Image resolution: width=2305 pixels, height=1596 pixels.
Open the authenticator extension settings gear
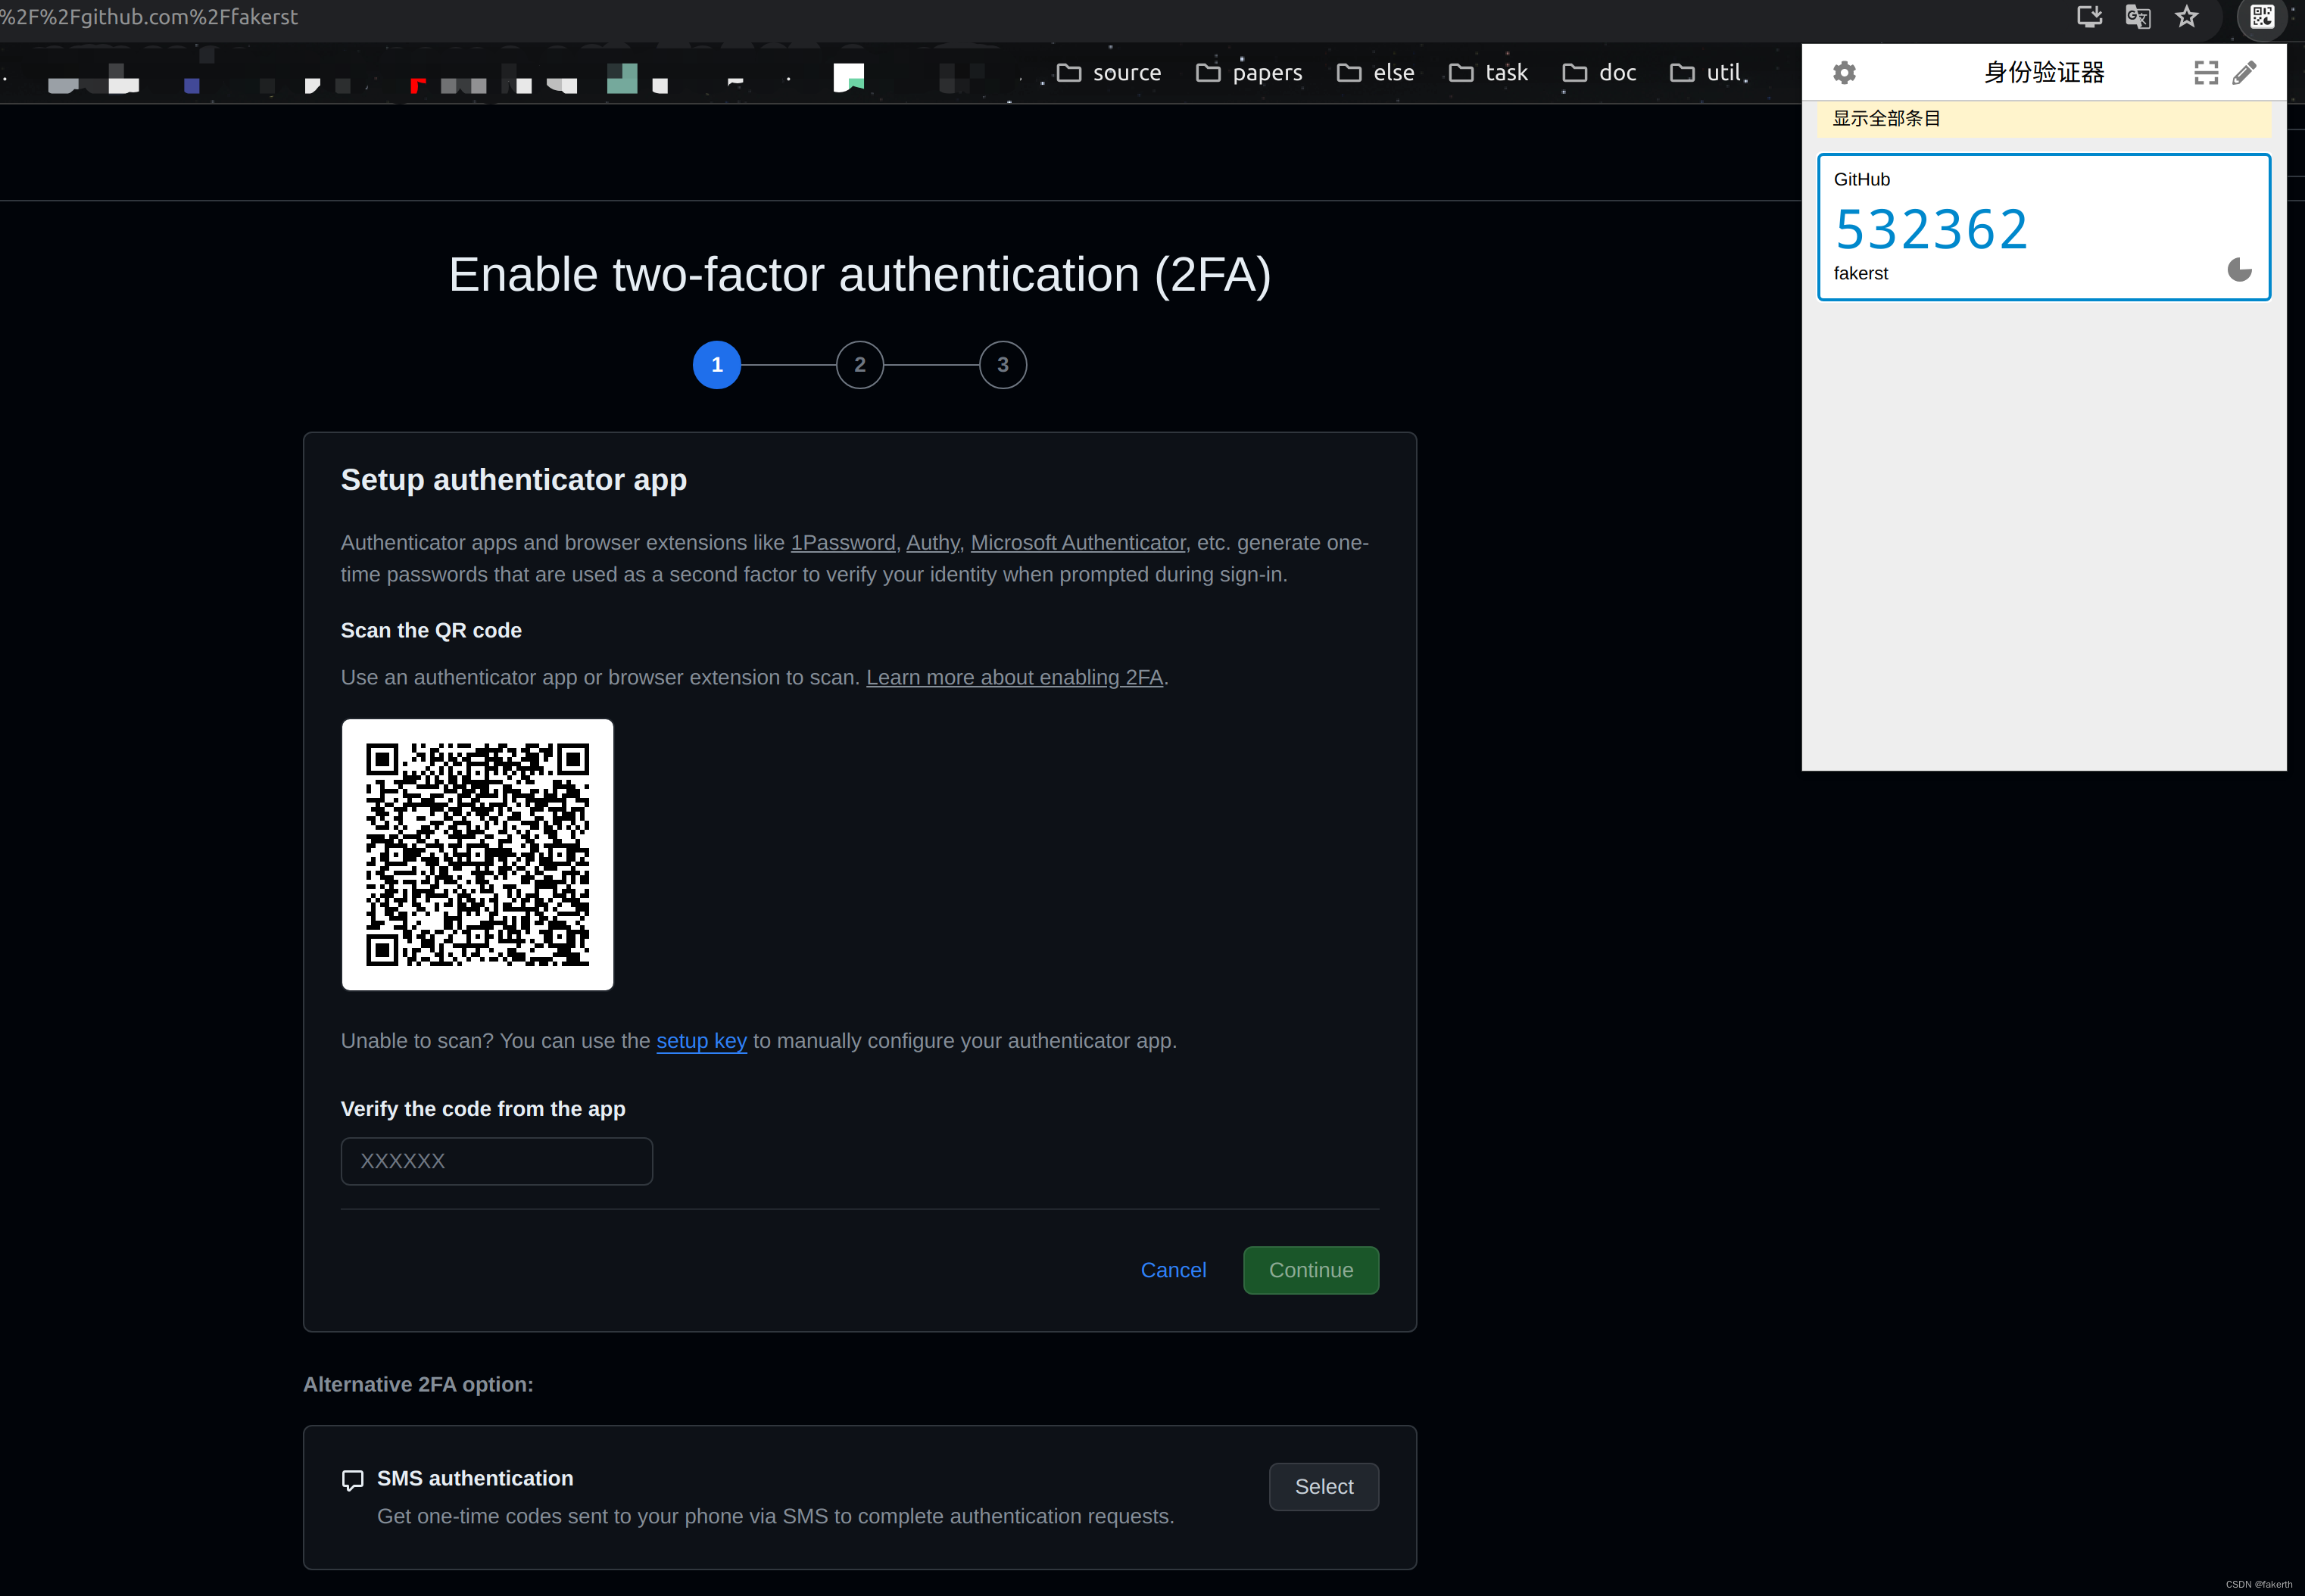point(1844,72)
